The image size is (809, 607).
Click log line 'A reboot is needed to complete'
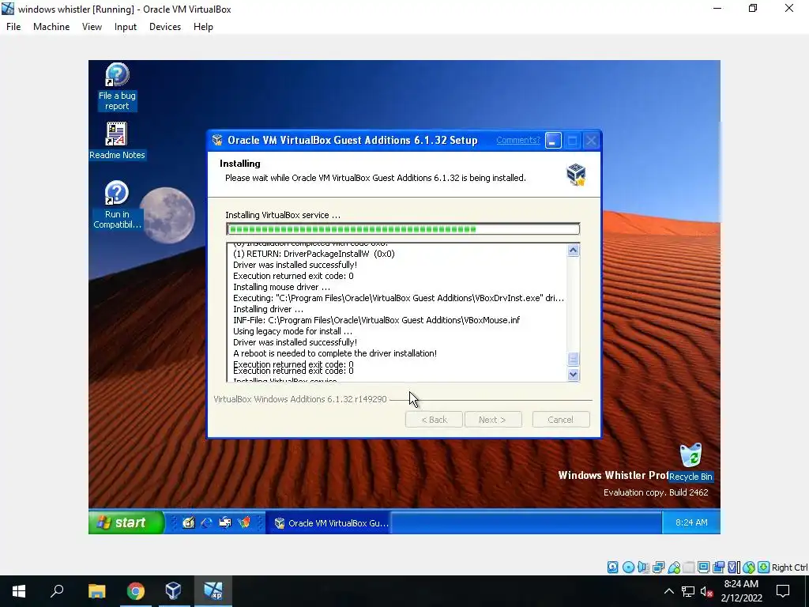(335, 353)
